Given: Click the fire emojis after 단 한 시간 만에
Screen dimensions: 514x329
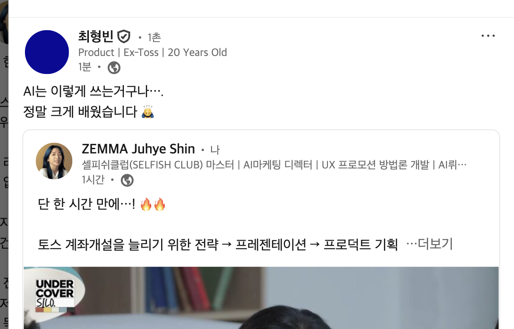Looking at the screenshot, I should pos(153,204).
